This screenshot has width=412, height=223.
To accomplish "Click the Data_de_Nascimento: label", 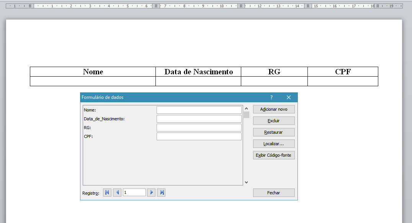I will coord(104,119).
